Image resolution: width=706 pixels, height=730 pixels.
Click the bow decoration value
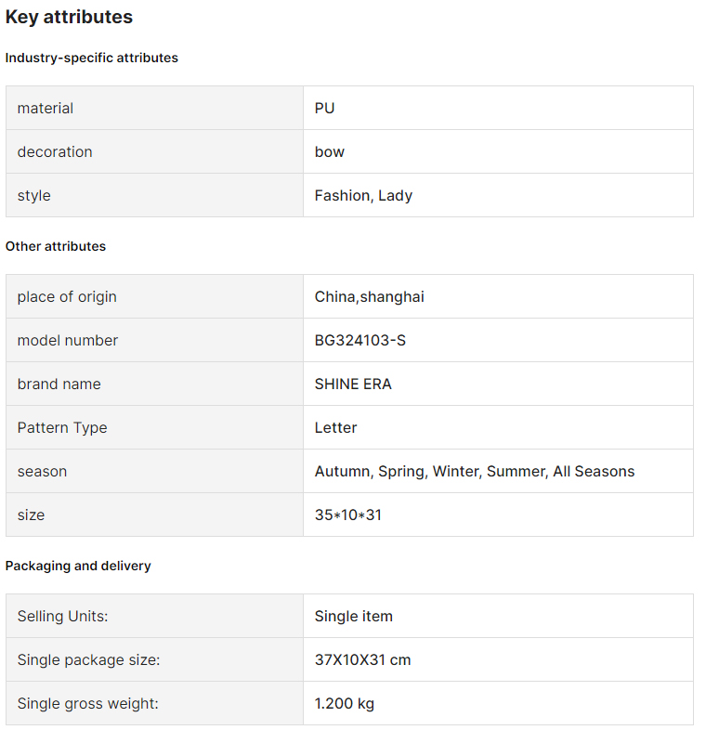pos(329,151)
